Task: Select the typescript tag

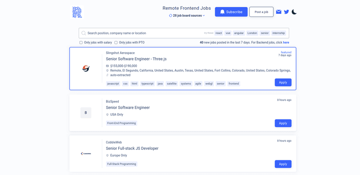Action: [147, 84]
